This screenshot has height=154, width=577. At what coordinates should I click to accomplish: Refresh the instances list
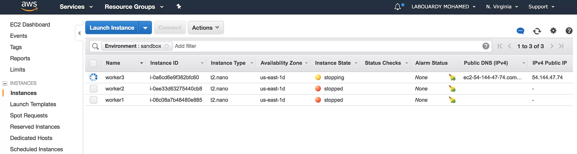(537, 31)
